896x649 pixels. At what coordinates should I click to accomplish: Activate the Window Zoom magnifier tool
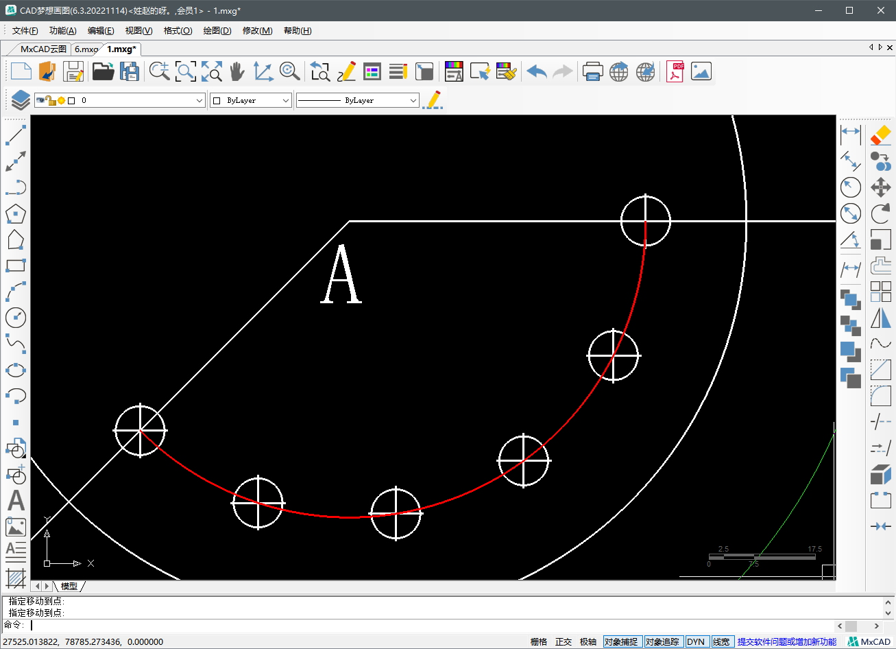point(185,71)
